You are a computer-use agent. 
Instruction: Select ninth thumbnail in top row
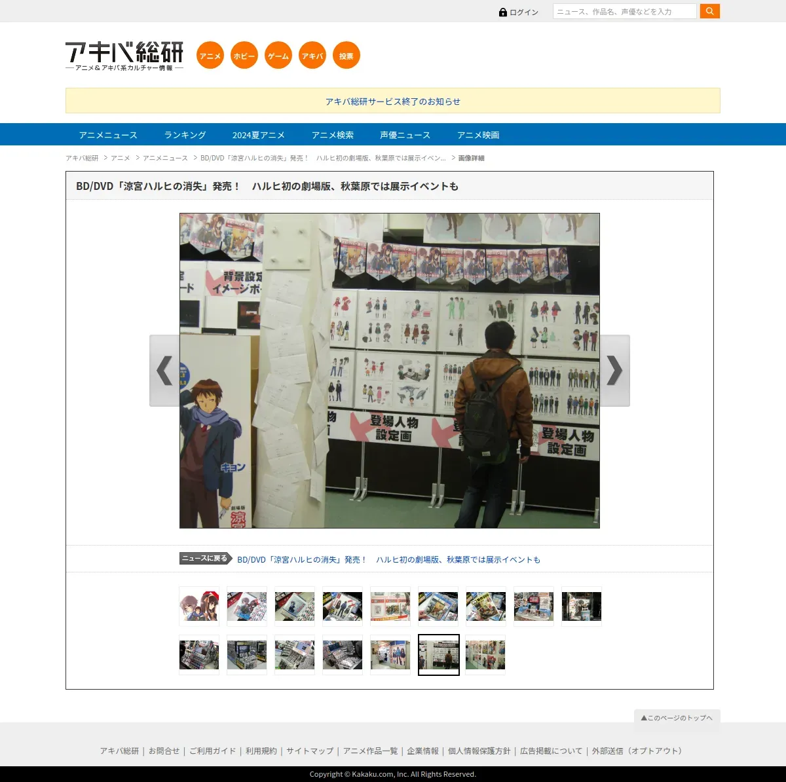click(x=582, y=606)
